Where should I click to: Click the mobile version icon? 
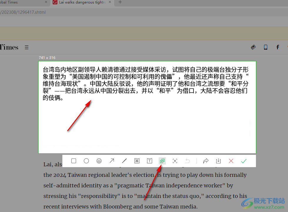(266, 47)
